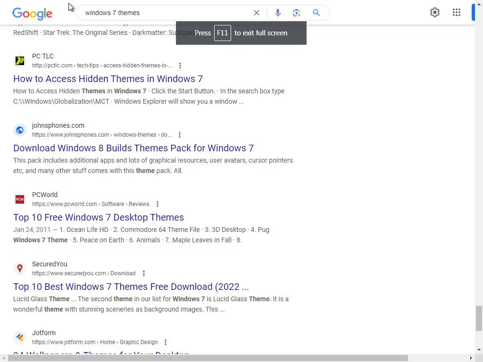Click the Jotform site favicon
The image size is (483, 362).
pos(20,337)
